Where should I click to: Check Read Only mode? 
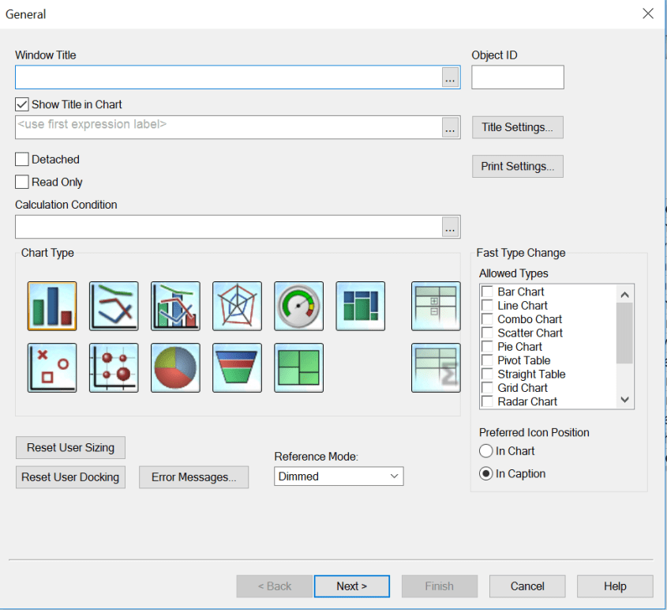tap(21, 182)
